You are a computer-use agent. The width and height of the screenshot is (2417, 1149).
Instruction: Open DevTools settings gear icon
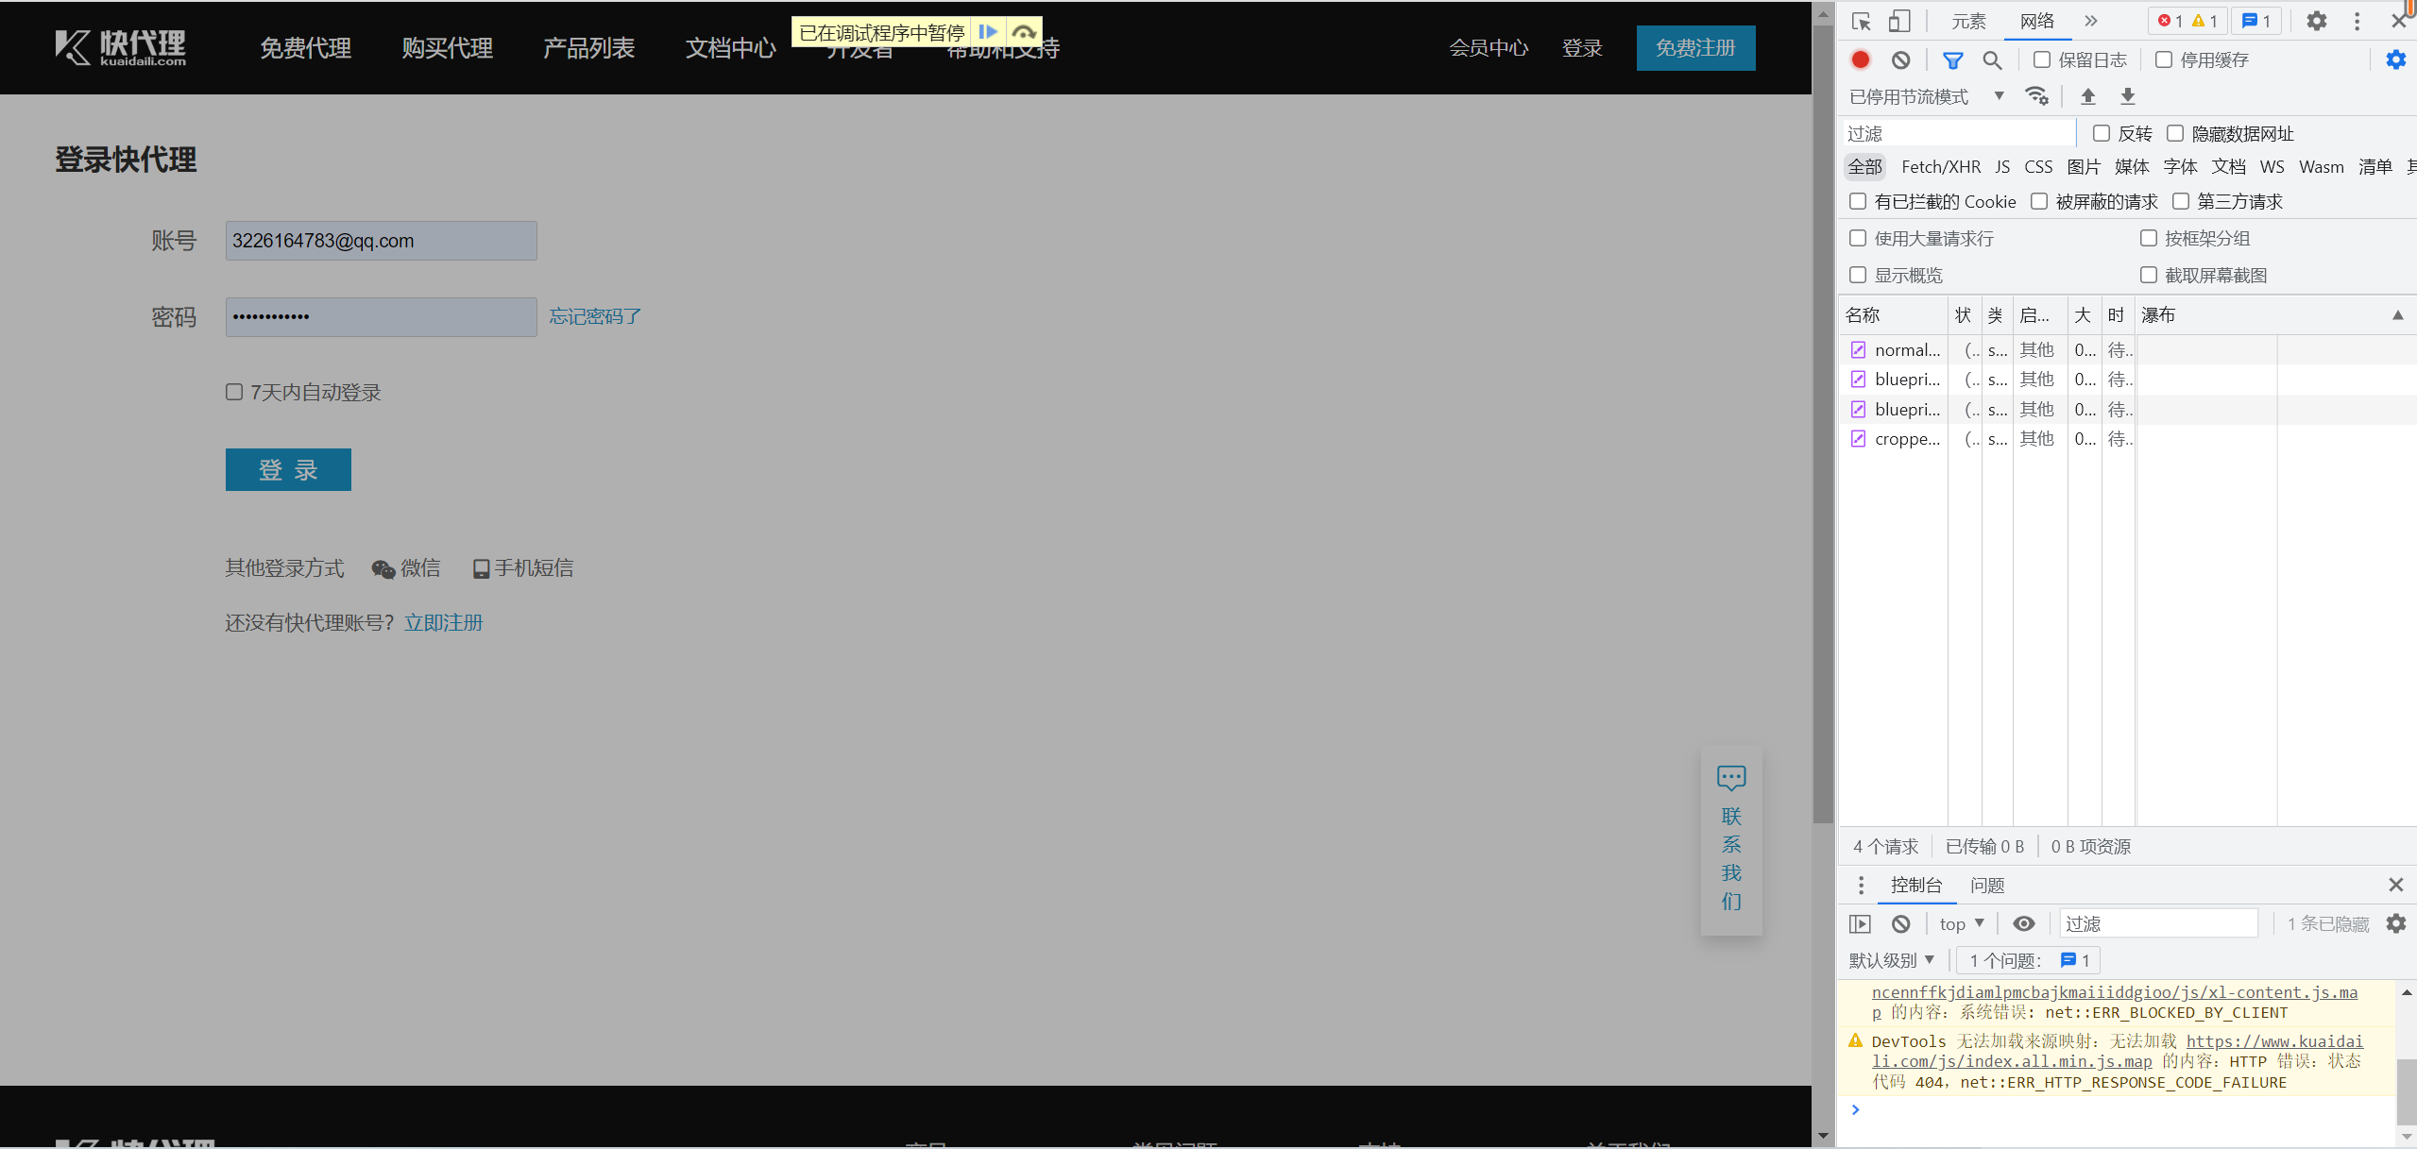pos(2317,21)
